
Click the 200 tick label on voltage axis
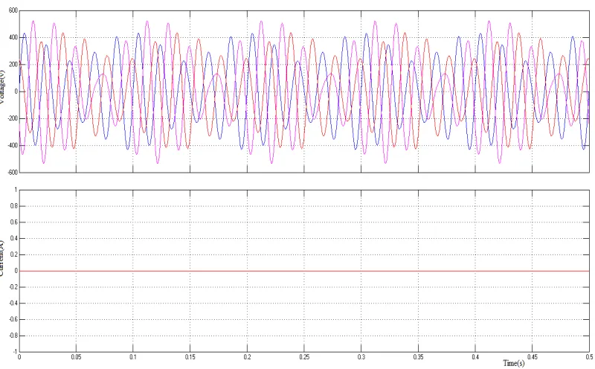click(x=13, y=65)
